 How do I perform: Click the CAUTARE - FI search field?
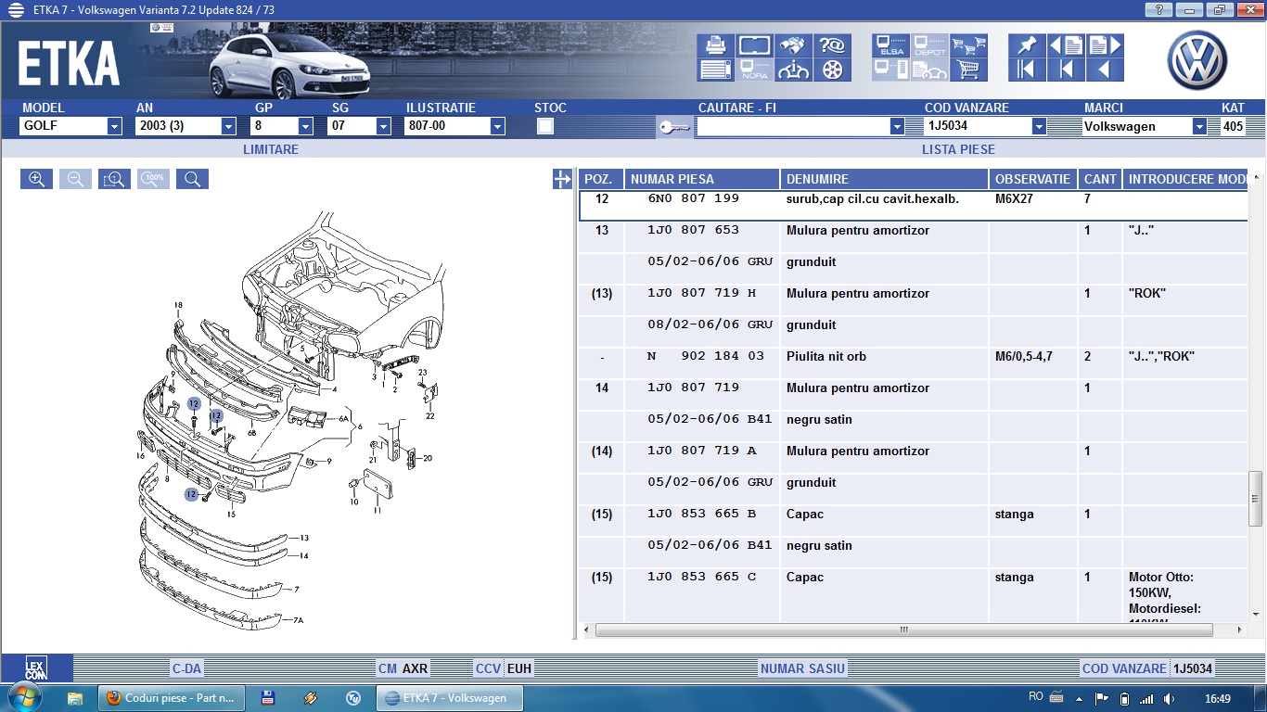click(792, 126)
